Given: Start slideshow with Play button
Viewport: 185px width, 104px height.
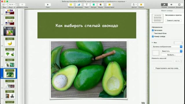Looking at the screenshot, I should pyautogui.click(x=48, y=5).
